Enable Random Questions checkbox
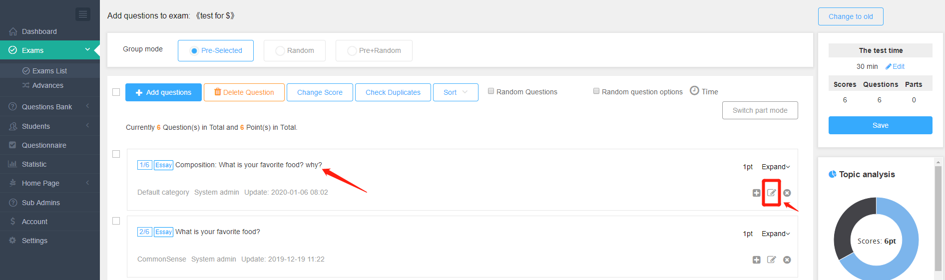Screen dimensions: 945x280 (x=491, y=91)
